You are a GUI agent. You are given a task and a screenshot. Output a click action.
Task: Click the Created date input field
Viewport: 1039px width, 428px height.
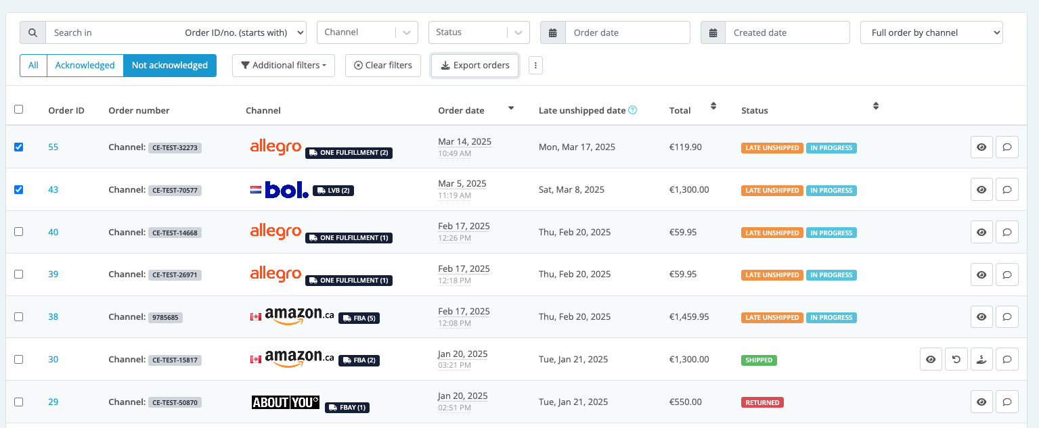pos(787,32)
